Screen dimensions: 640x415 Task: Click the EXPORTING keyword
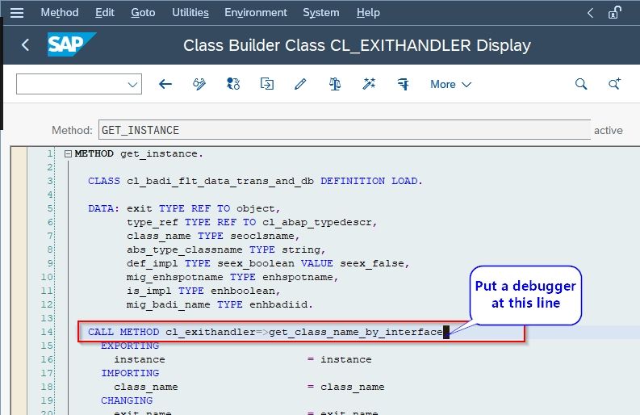(130, 346)
